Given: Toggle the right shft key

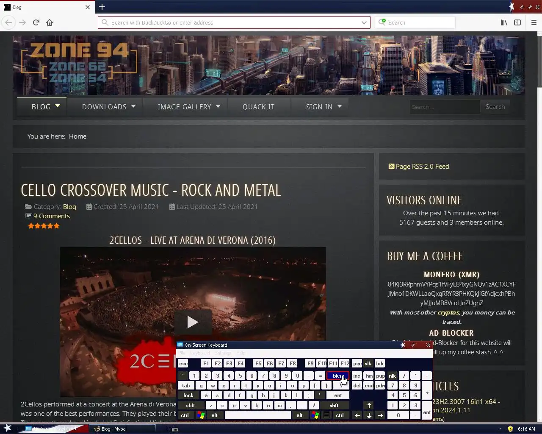Looking at the screenshot, I should pos(334,405).
